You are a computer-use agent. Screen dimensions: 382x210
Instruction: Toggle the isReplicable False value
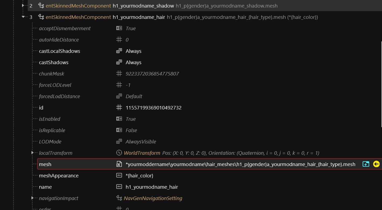pyautogui.click(x=131, y=130)
